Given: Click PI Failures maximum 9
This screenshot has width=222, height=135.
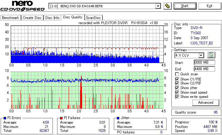Looking at the screenshot, I should pyautogui.click(x=105, y=126).
